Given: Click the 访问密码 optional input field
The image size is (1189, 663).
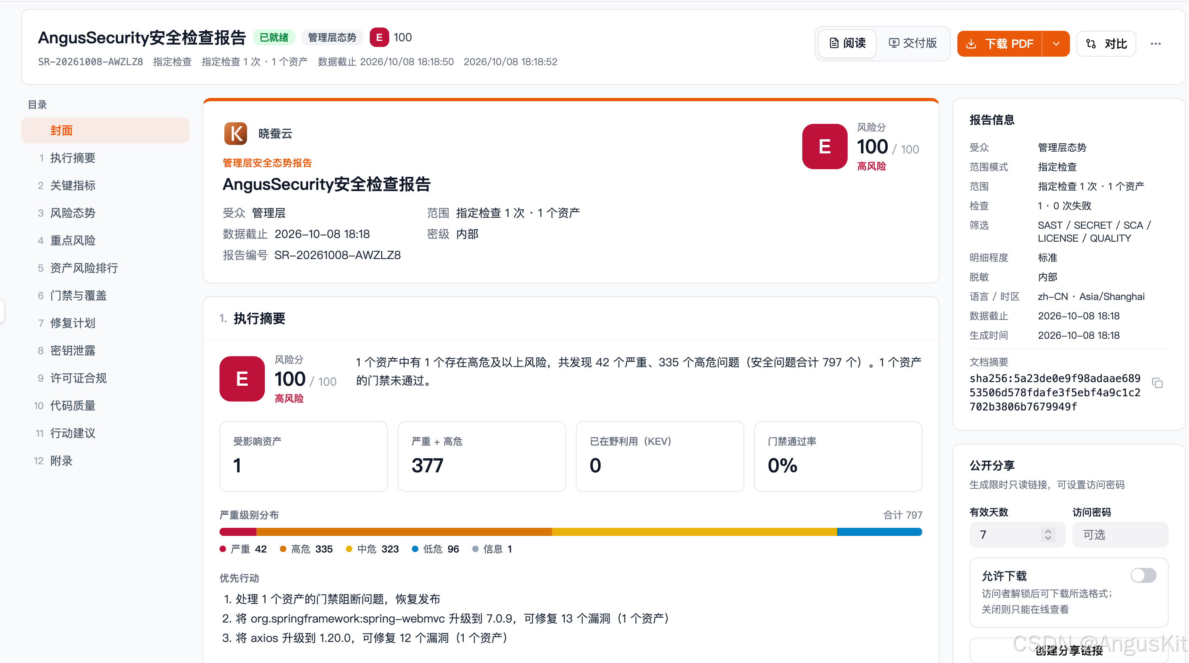Looking at the screenshot, I should click(1120, 535).
